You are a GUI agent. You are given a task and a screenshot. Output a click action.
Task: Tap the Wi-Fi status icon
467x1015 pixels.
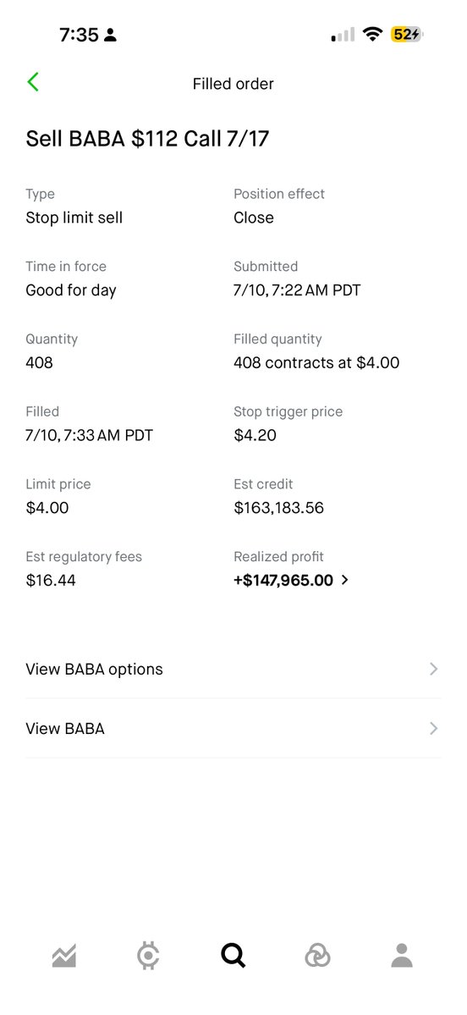[x=372, y=35]
